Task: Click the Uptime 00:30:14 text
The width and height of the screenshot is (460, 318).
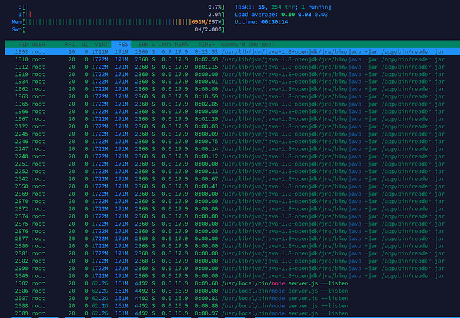Action: click(x=261, y=22)
